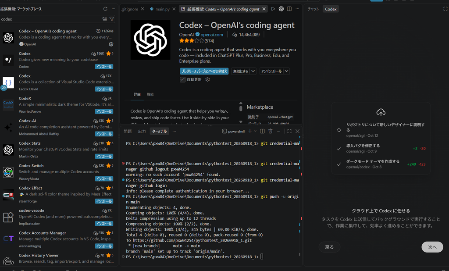Viewport: 449px width, 271px height.
Task: Open the Codex Effect extension entry
Action: point(59,195)
